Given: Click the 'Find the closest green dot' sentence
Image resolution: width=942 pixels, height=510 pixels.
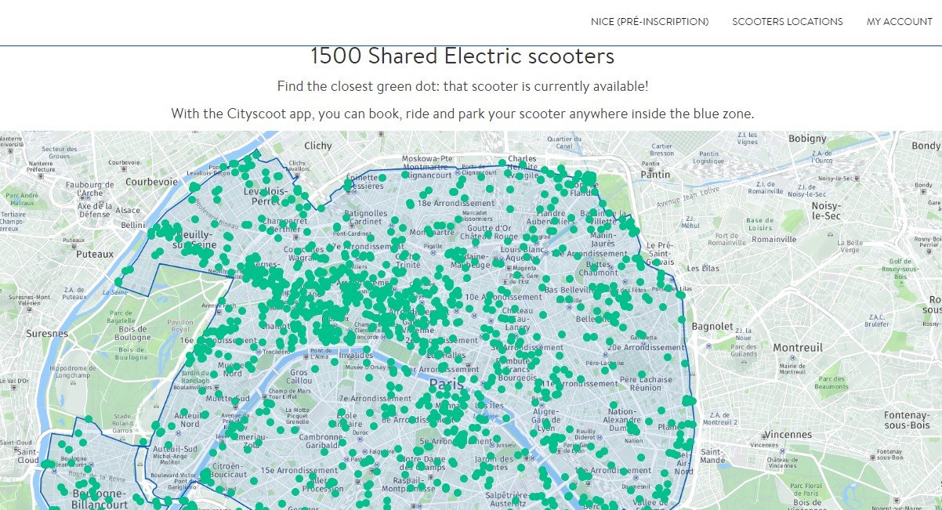Looking at the screenshot, I should pyautogui.click(x=462, y=86).
